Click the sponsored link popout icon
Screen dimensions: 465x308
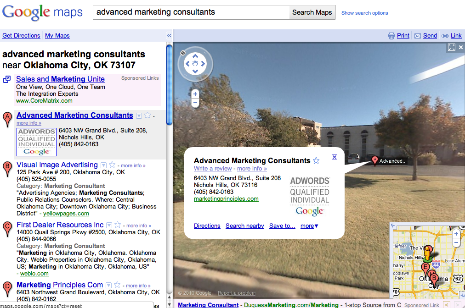click(7, 79)
